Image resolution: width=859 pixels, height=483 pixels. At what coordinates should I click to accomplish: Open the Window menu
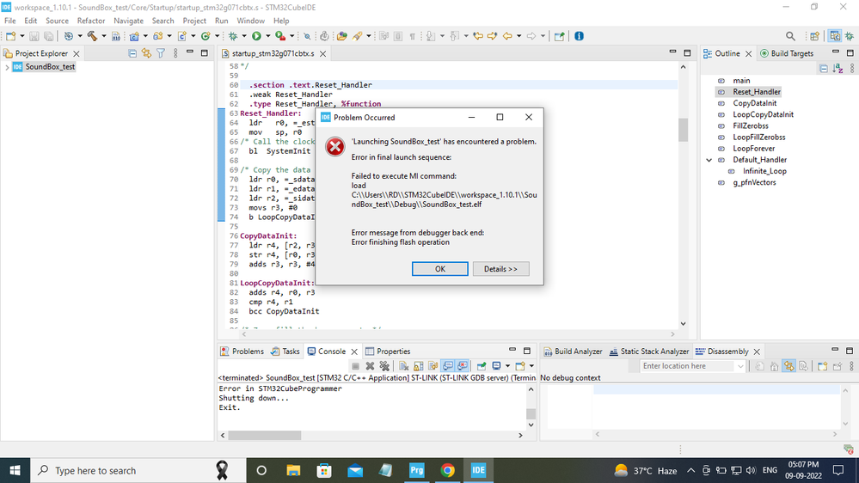click(250, 21)
